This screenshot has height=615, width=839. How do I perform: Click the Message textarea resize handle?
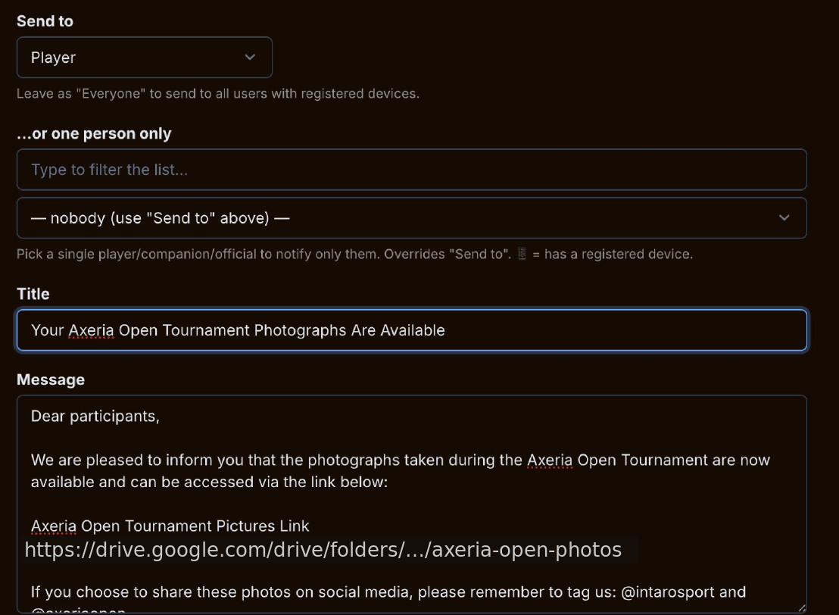click(x=802, y=608)
